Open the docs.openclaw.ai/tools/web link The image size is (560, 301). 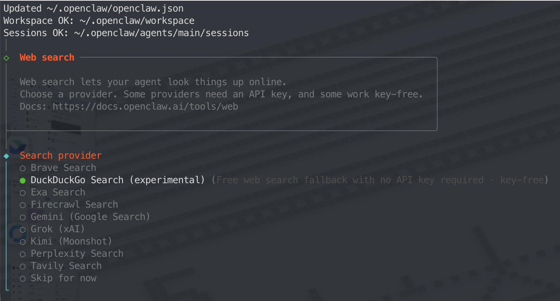145,107
